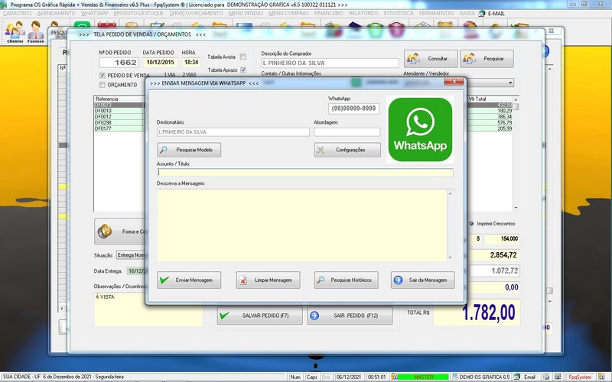This screenshot has width=612, height=382.
Task: Click the blue arrow icon on Sair da Mensagem
Action: [398, 280]
